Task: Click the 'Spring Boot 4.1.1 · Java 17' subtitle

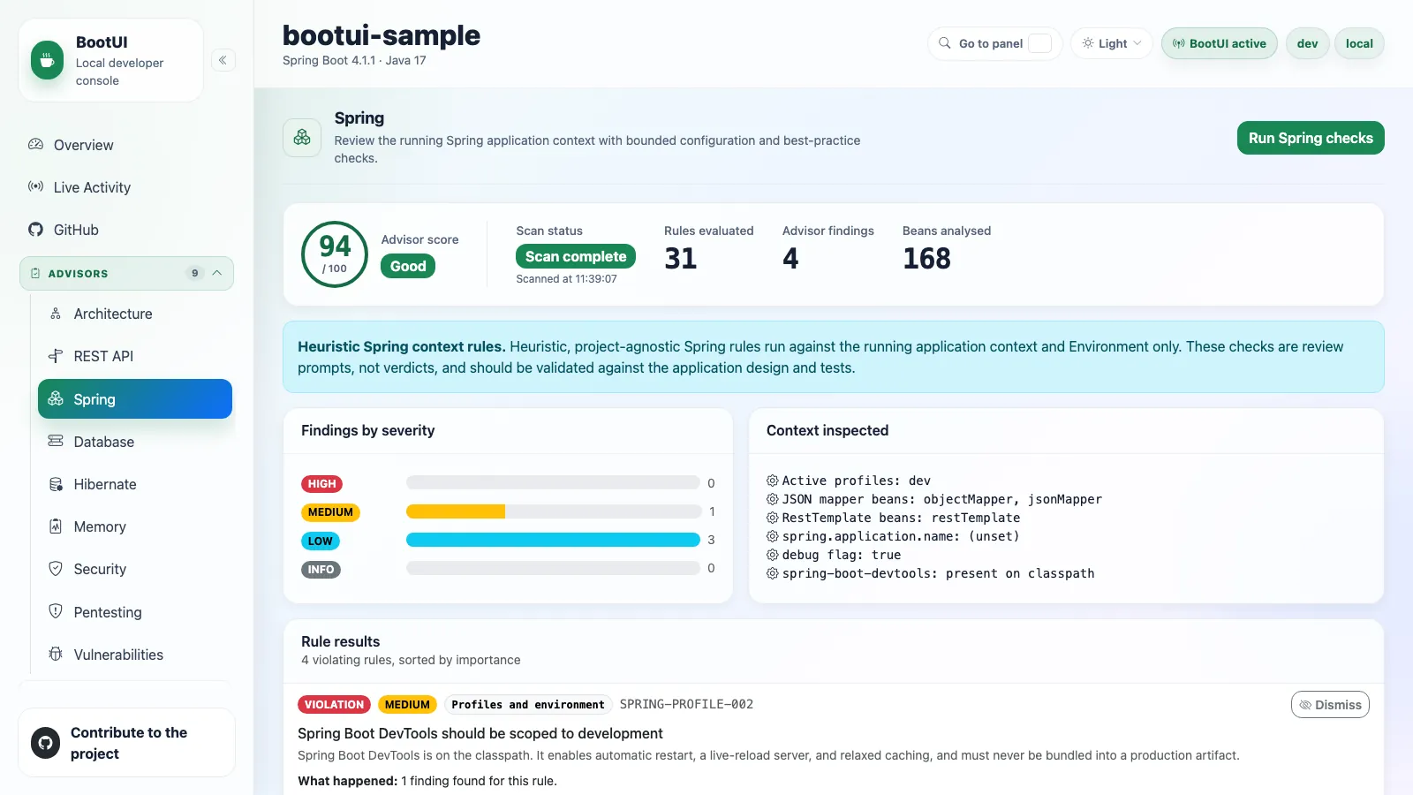Action: click(x=354, y=61)
